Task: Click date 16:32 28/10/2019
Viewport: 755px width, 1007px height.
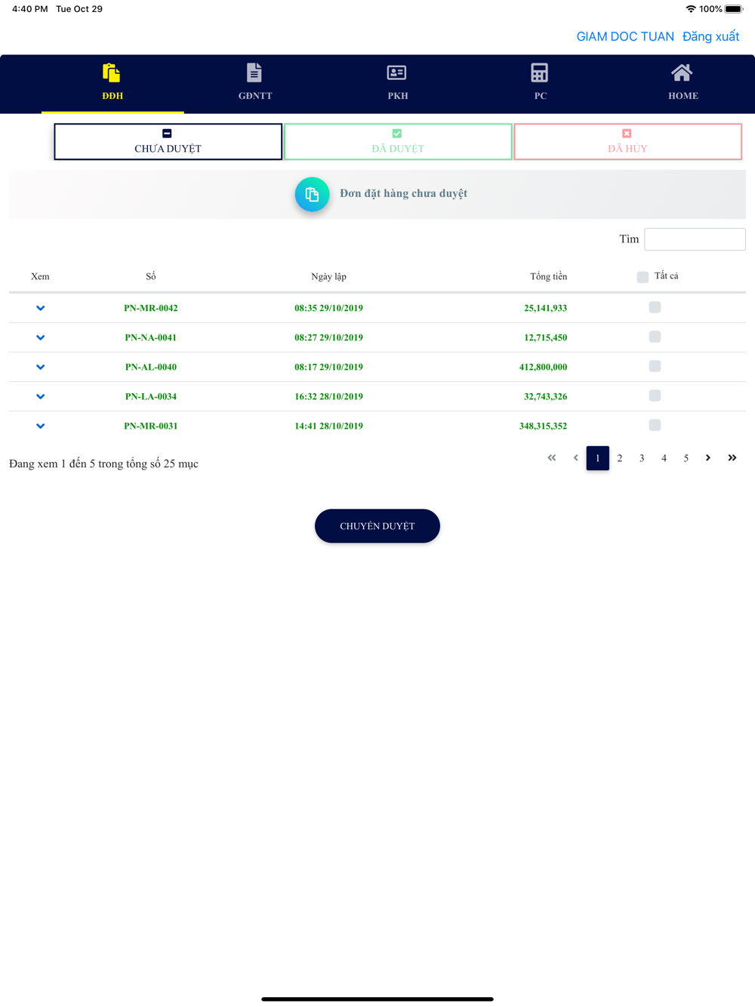Action: pos(329,396)
